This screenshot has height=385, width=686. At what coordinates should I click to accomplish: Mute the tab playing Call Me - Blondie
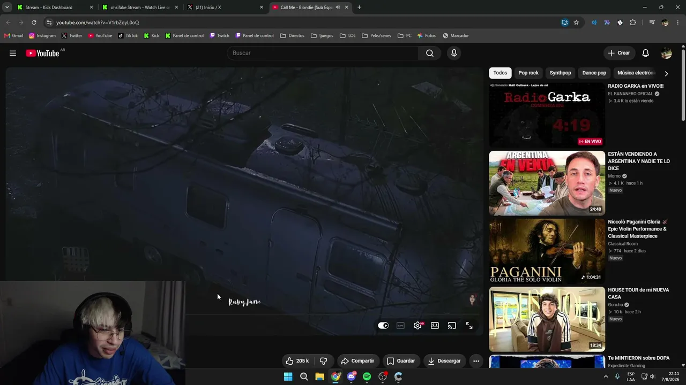pyautogui.click(x=338, y=7)
